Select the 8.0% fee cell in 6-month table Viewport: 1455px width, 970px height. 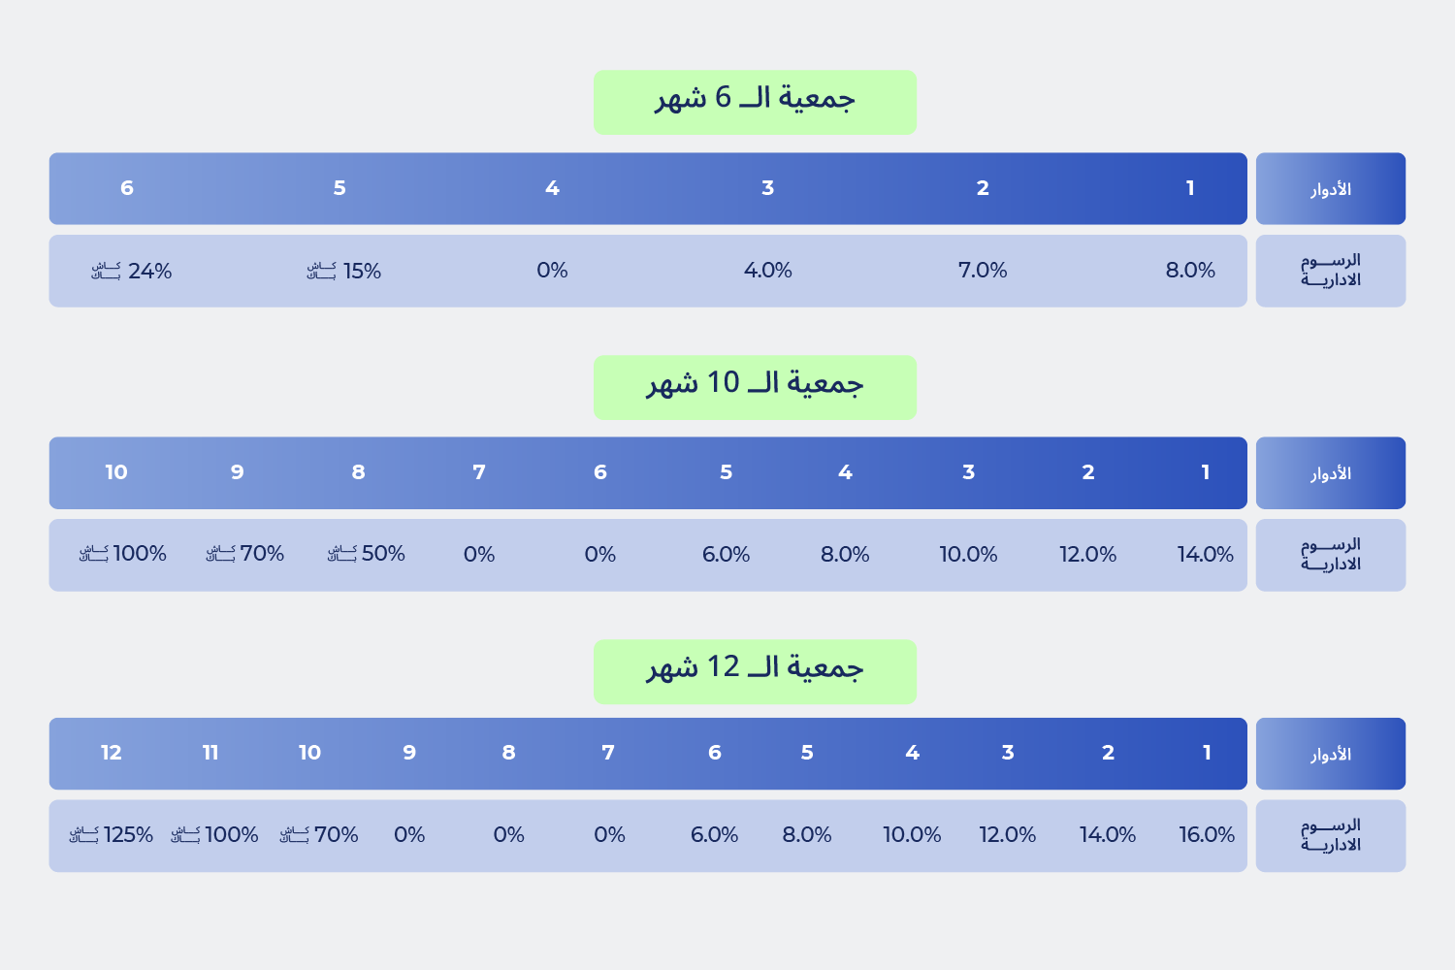(x=1190, y=271)
